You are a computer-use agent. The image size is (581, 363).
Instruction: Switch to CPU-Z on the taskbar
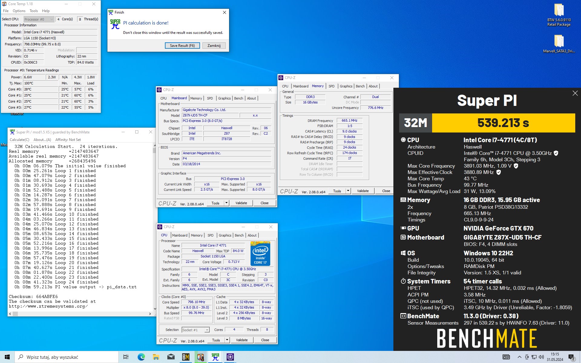coord(230,357)
